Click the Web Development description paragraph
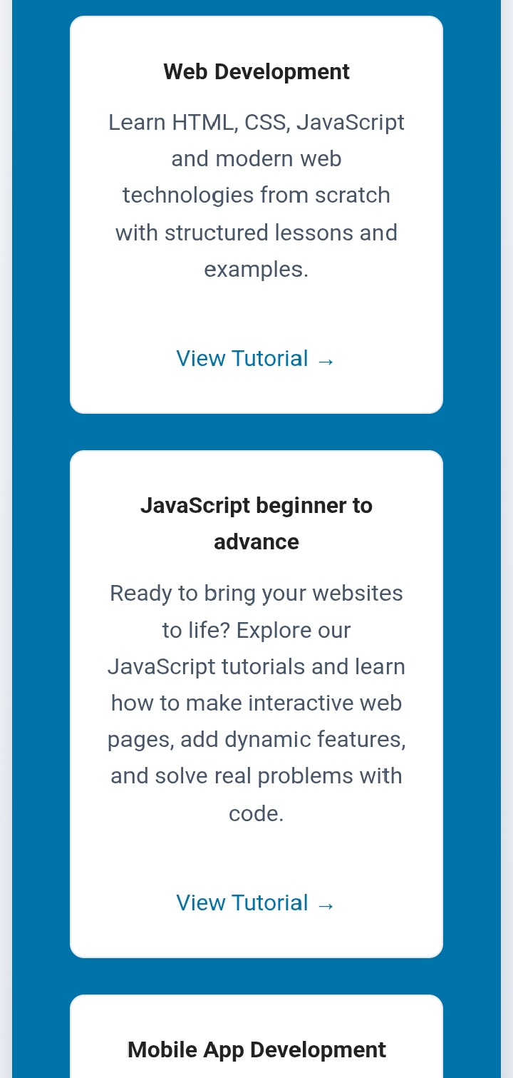This screenshot has height=1078, width=513. [256, 195]
